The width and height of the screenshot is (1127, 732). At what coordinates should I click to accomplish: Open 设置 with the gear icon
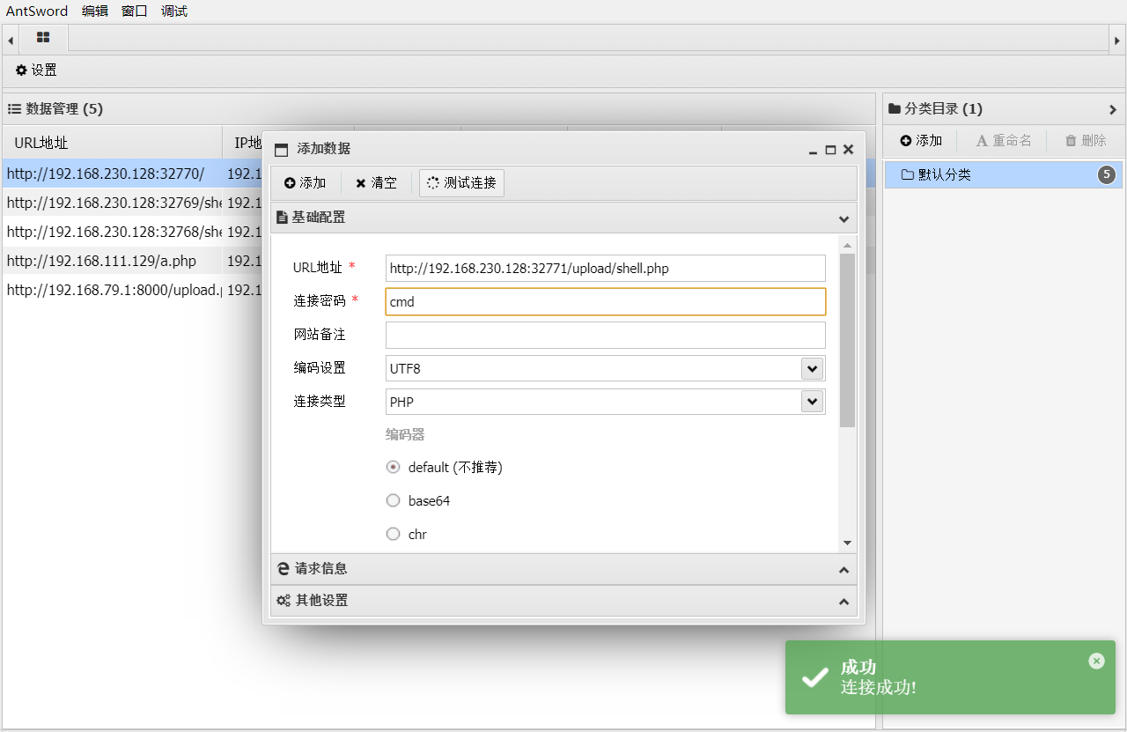[36, 70]
